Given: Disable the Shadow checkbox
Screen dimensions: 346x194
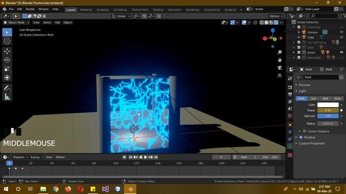Looking at the screenshot, I should tap(301, 137).
